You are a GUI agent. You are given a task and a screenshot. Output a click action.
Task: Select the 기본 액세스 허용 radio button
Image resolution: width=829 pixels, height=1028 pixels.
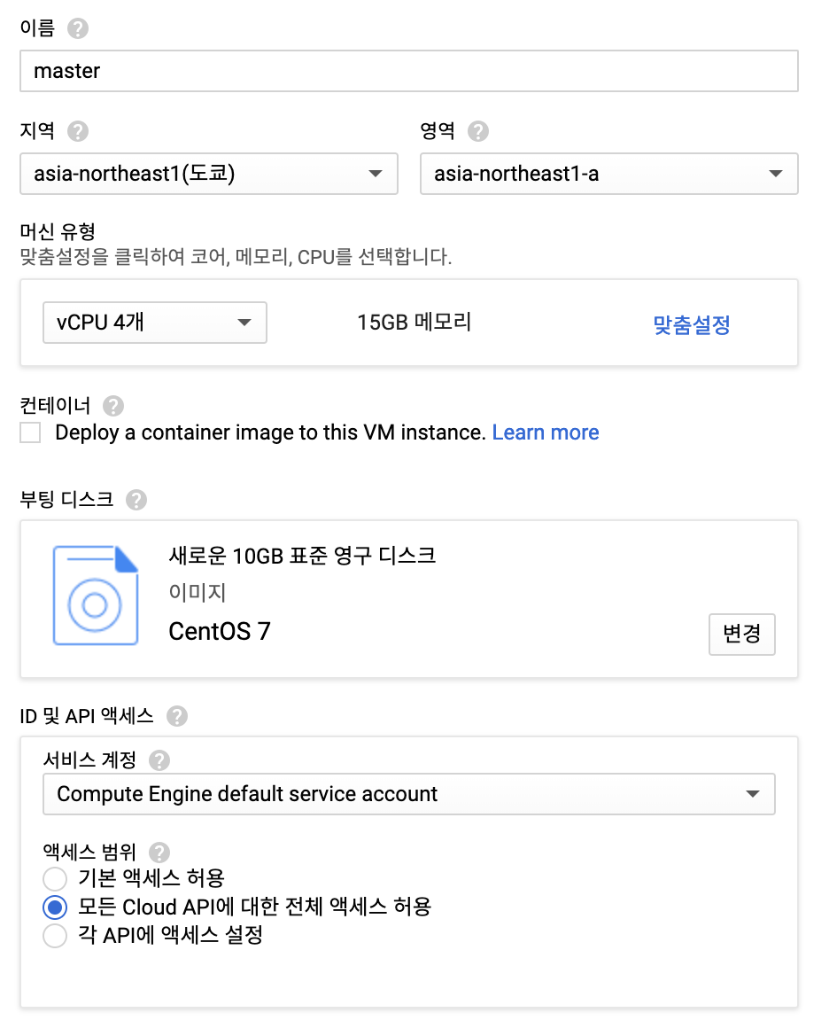click(54, 879)
